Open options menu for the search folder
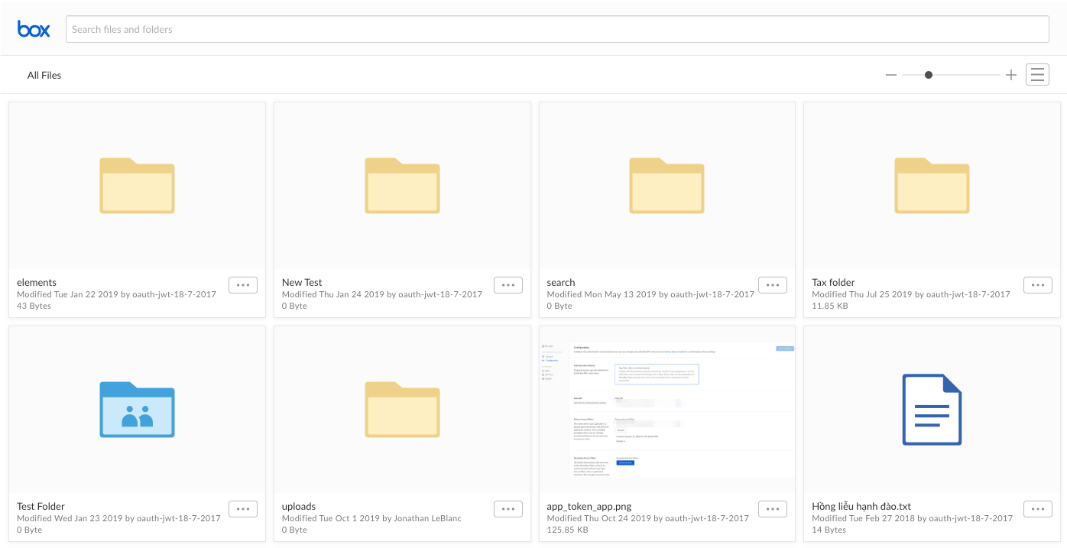This screenshot has width=1067, height=548. [x=772, y=284]
